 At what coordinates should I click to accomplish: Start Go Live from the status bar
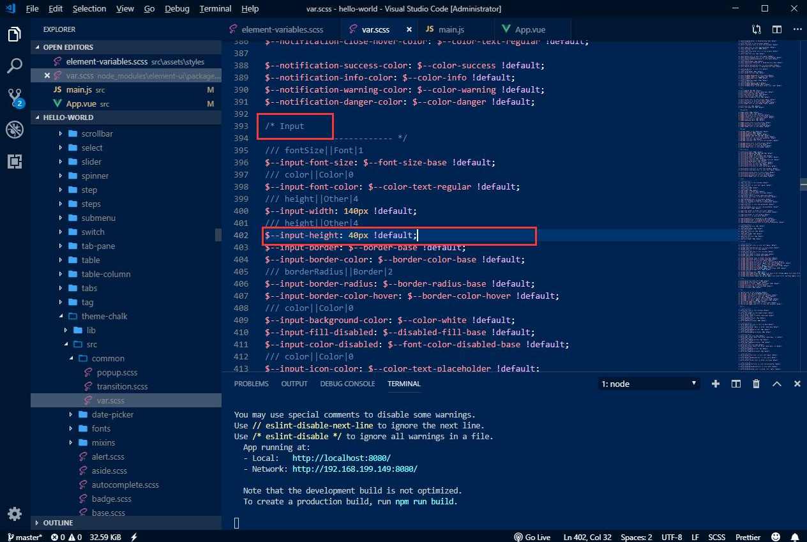tap(532, 537)
